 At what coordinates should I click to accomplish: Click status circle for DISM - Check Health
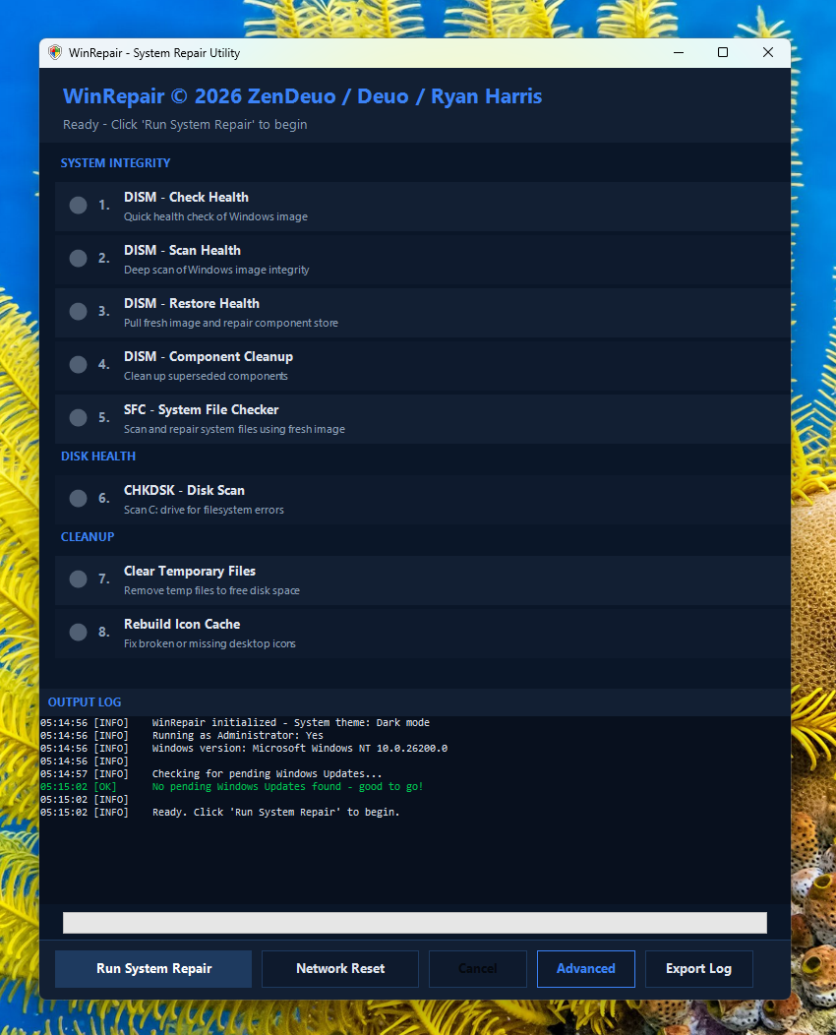pyautogui.click(x=78, y=206)
